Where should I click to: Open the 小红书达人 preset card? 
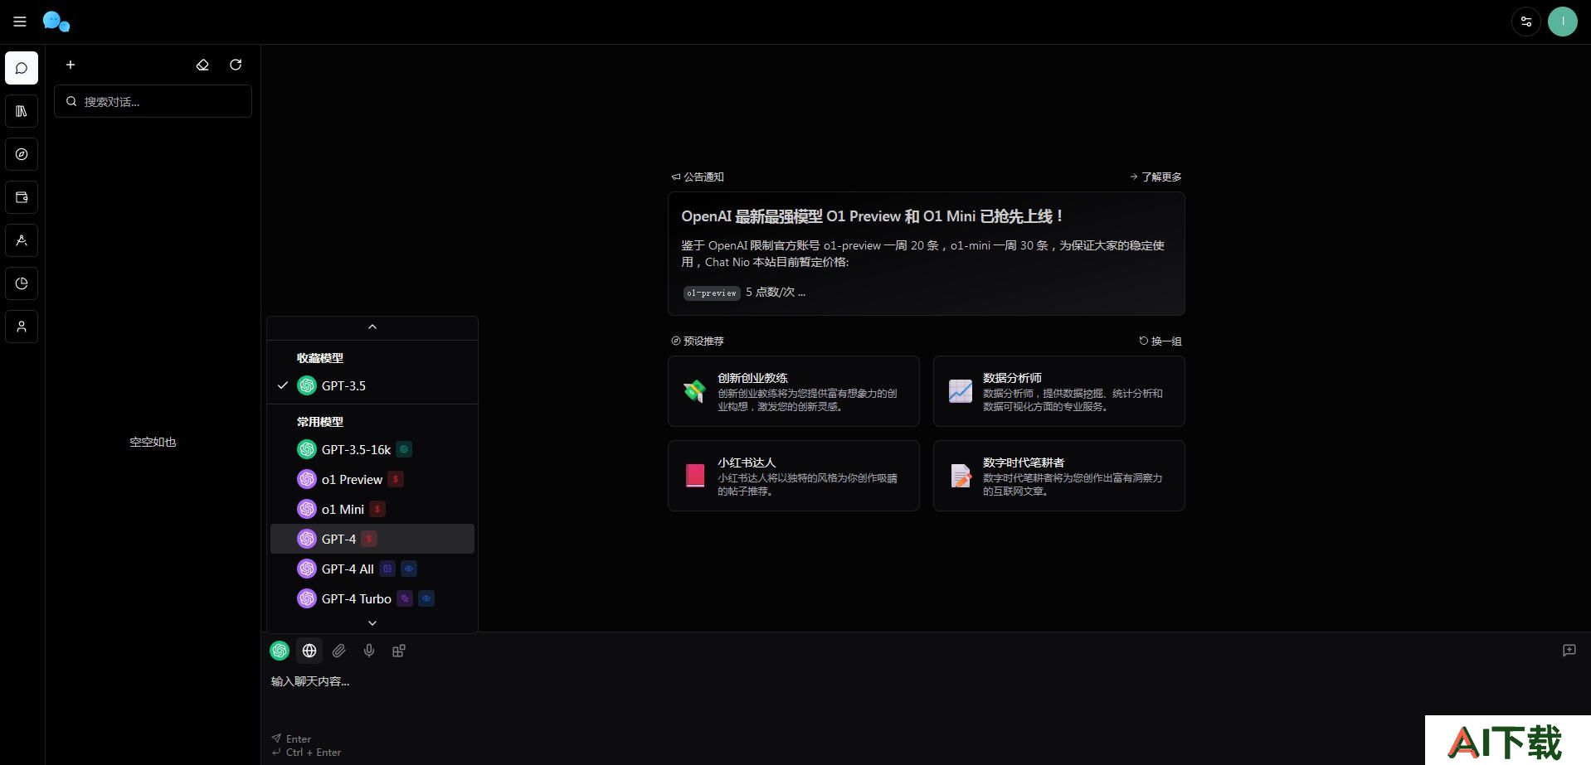[x=794, y=476]
